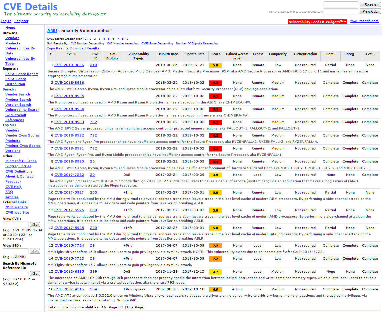Click Go button under View BID
Image resolution: width=386 pixels, height=312 pixels.
pos(35,251)
